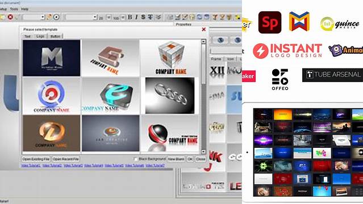Open the Tools menu
The height and width of the screenshot is (204, 363).
[x=14, y=9]
